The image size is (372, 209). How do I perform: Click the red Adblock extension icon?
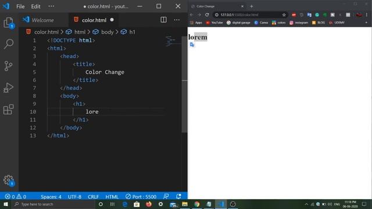[x=294, y=15]
